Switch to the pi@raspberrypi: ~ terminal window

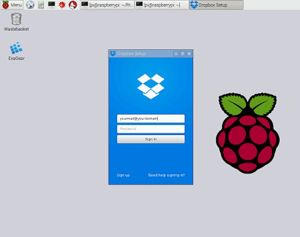pyautogui.click(x=162, y=5)
